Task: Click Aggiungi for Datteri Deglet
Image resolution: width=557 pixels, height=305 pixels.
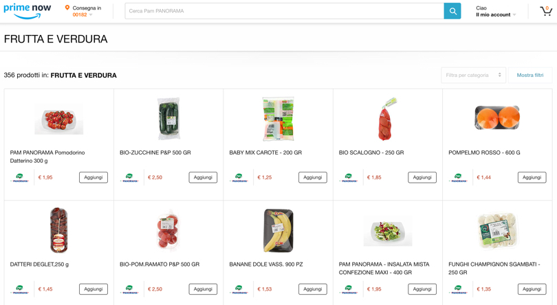Action: click(94, 289)
